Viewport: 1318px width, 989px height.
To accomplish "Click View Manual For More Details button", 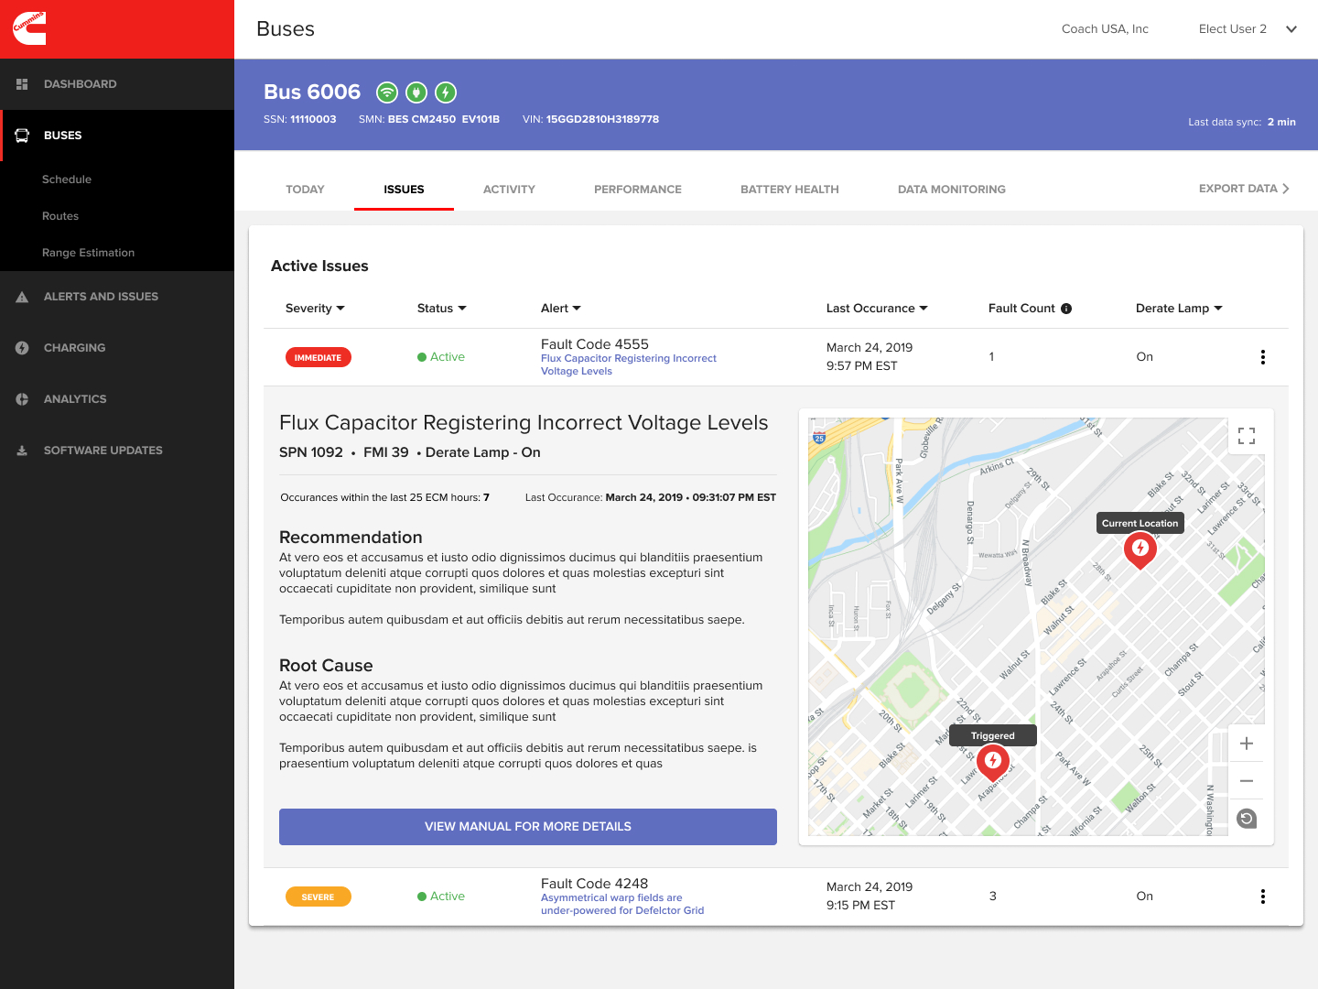I will click(x=528, y=827).
